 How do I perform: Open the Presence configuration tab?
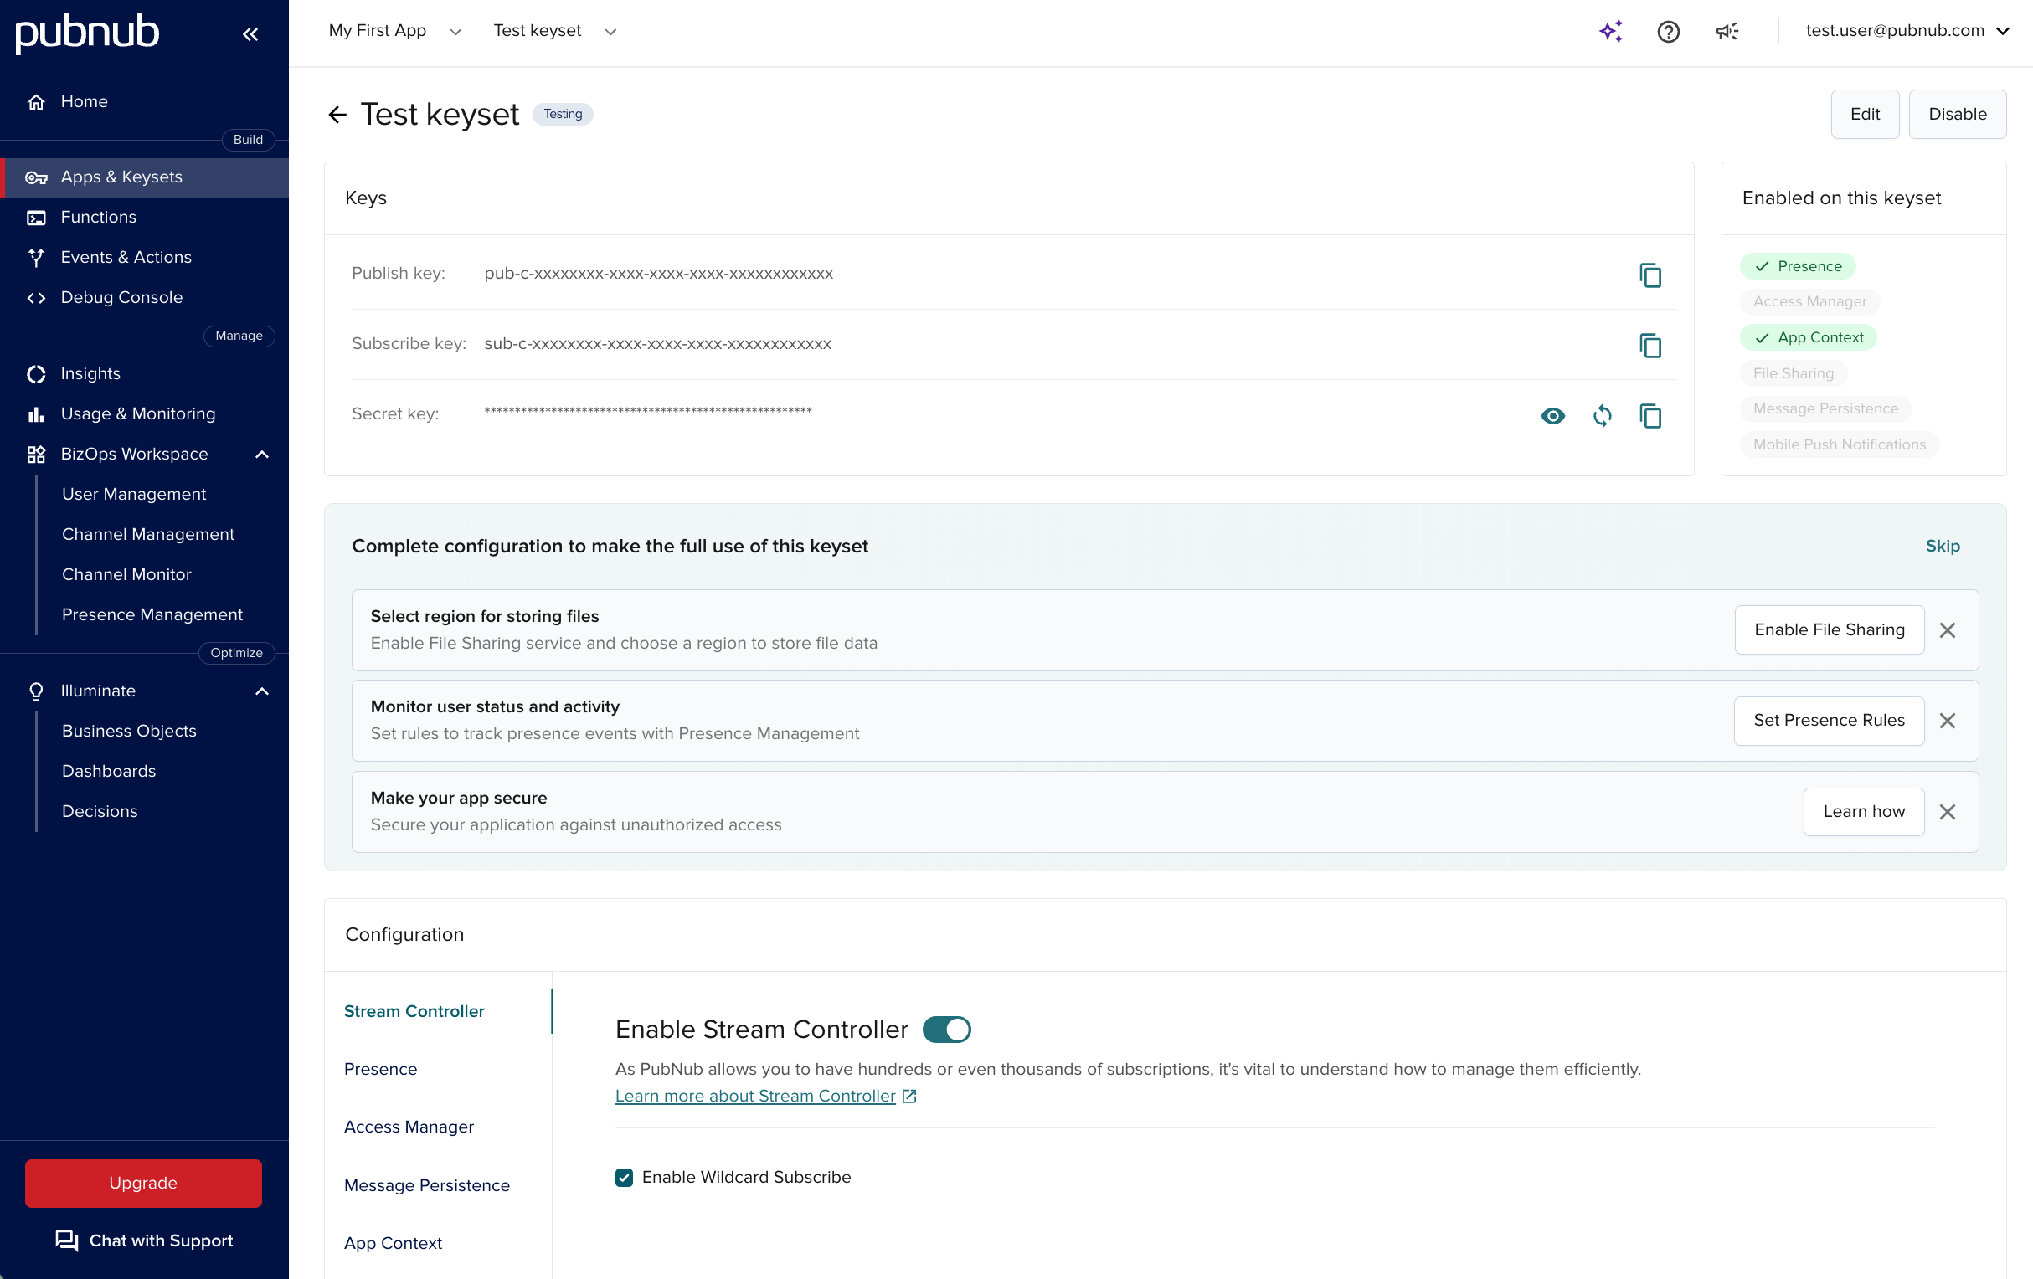tap(381, 1069)
